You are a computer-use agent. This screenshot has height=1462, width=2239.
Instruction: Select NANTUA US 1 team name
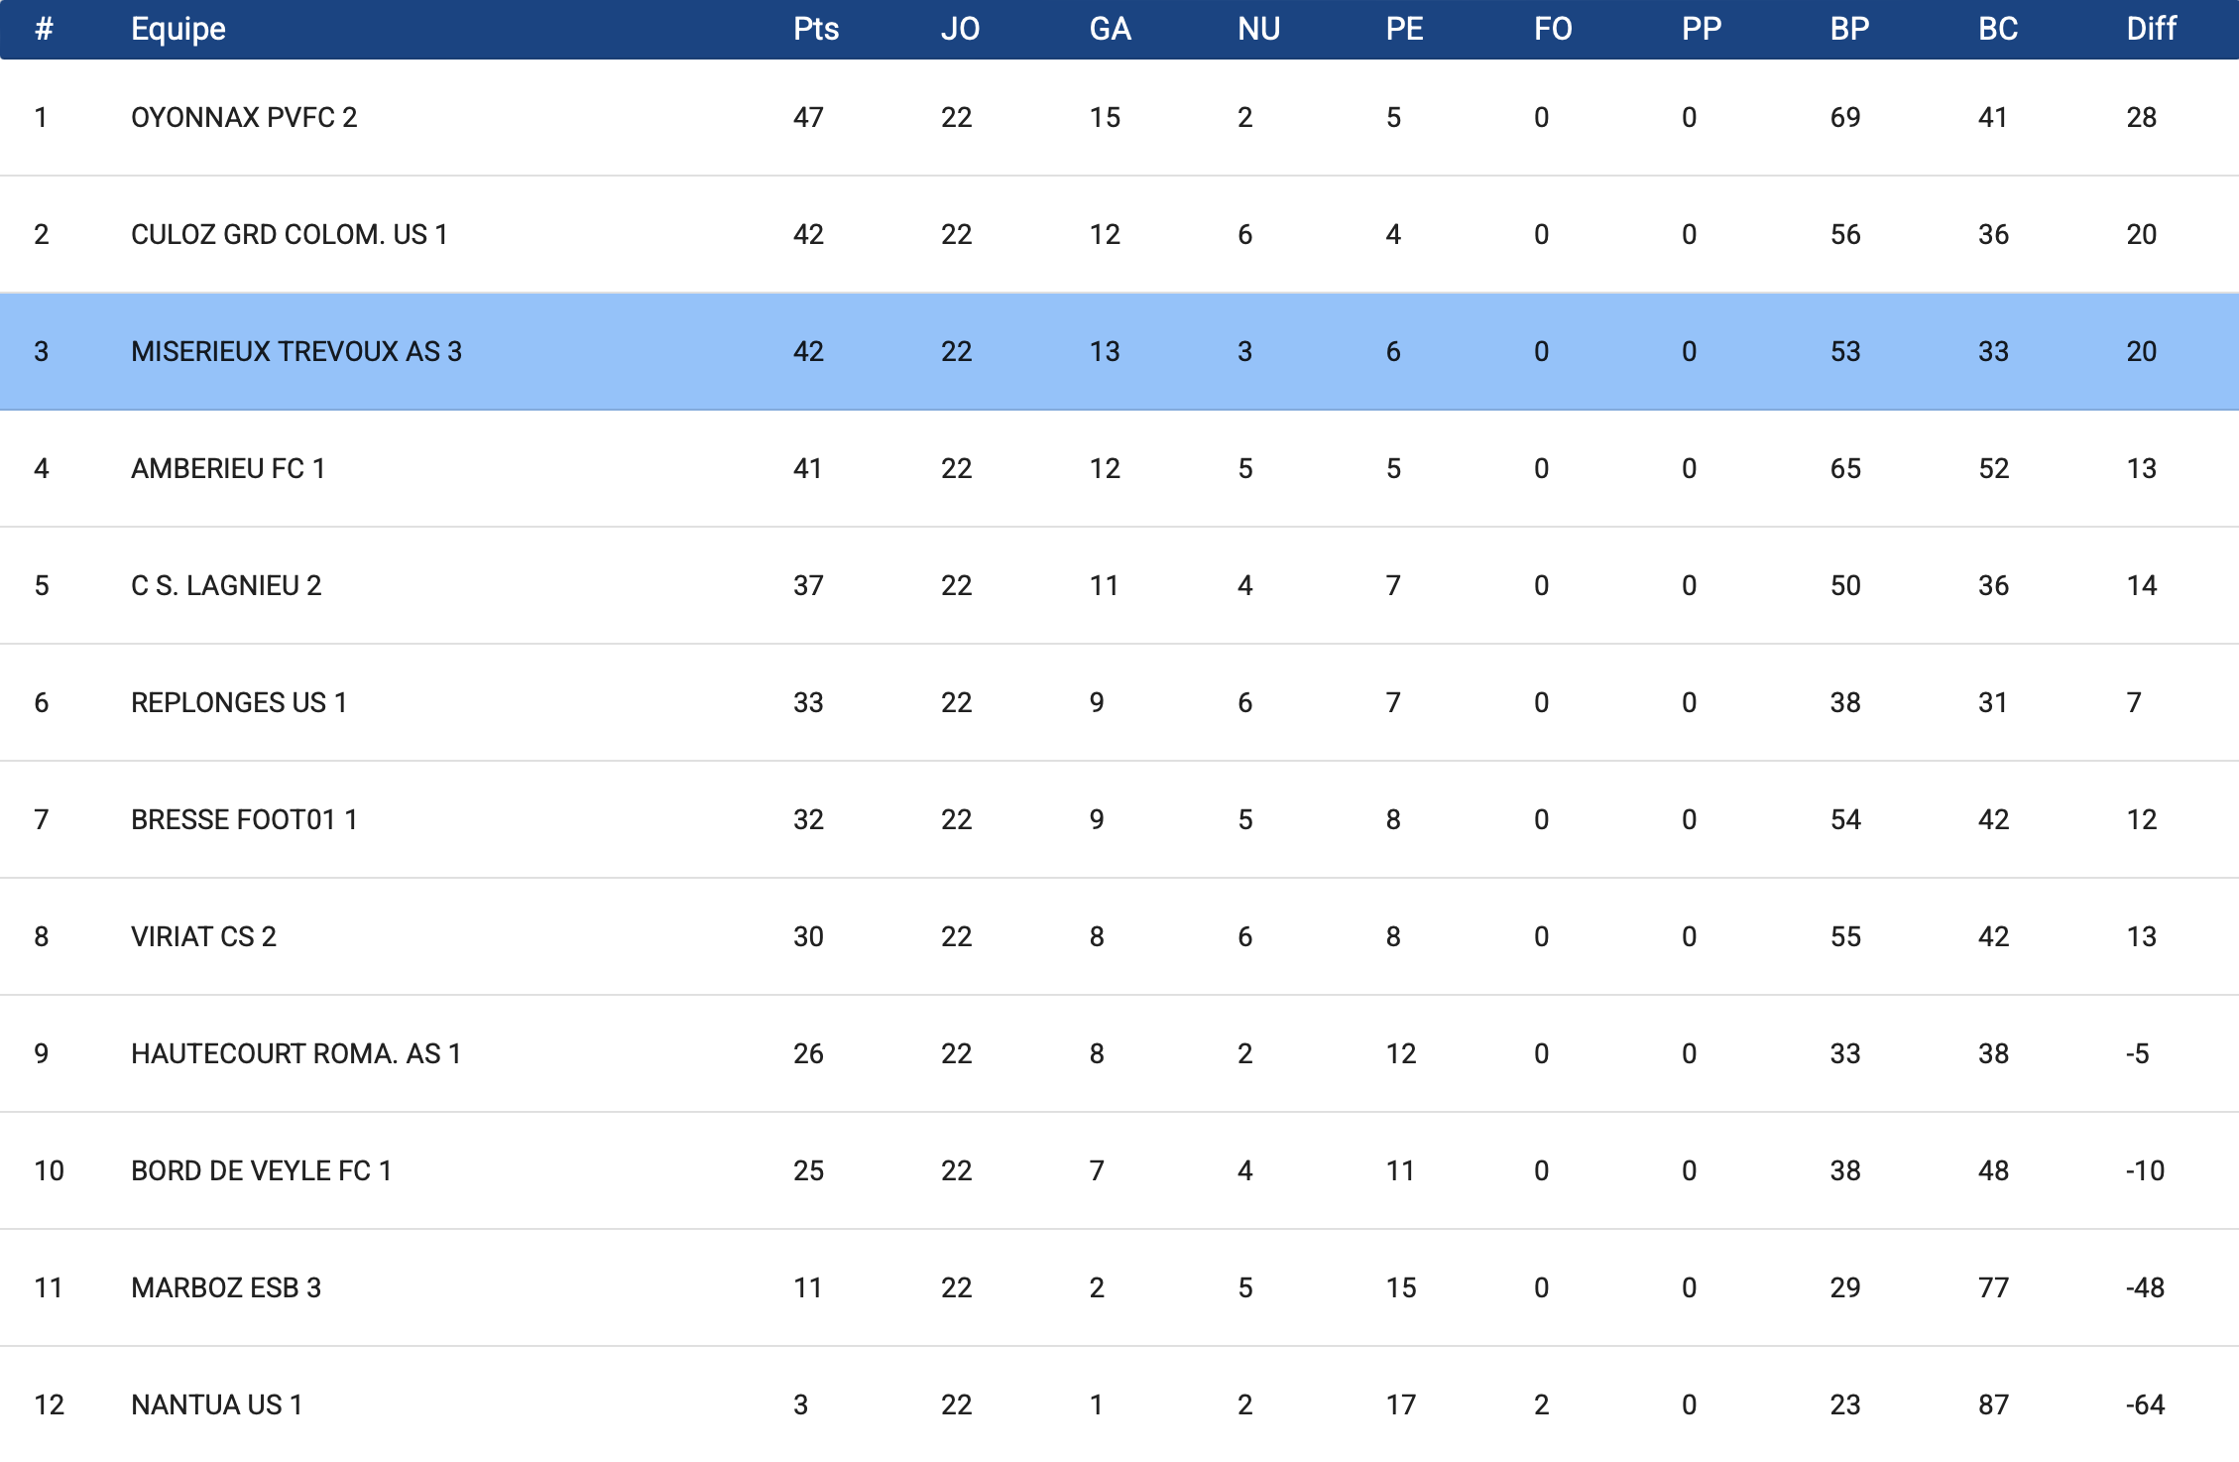[x=216, y=1404]
